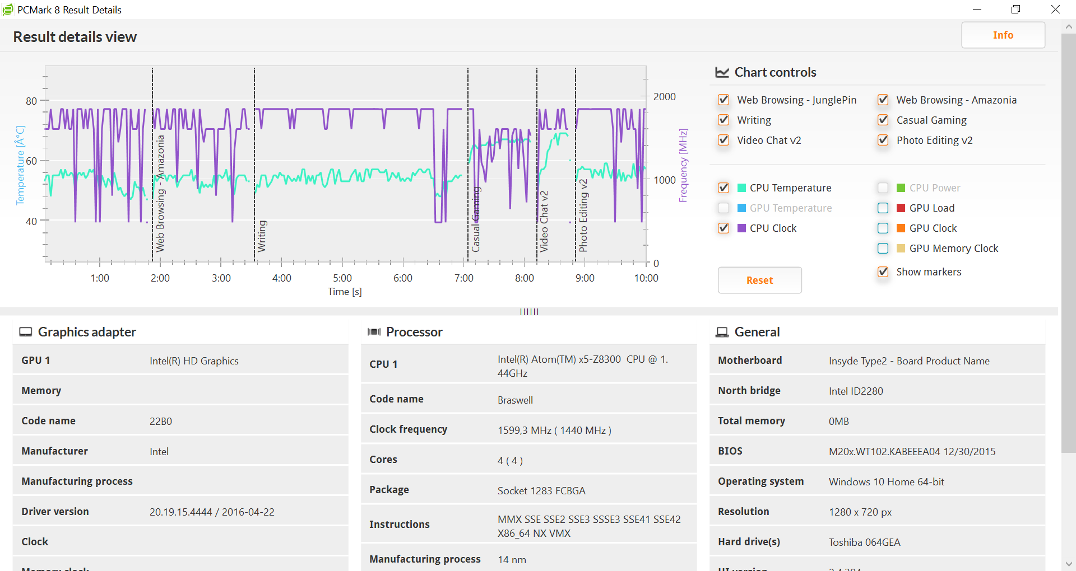This screenshot has height=571, width=1076.
Task: Enable the GPU Memory Clock checkbox
Action: 883,249
